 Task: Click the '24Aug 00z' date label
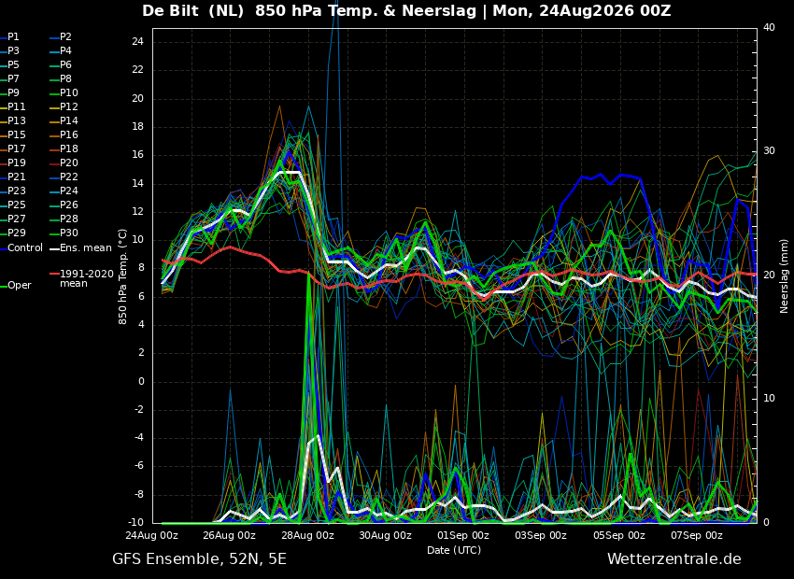click(152, 535)
